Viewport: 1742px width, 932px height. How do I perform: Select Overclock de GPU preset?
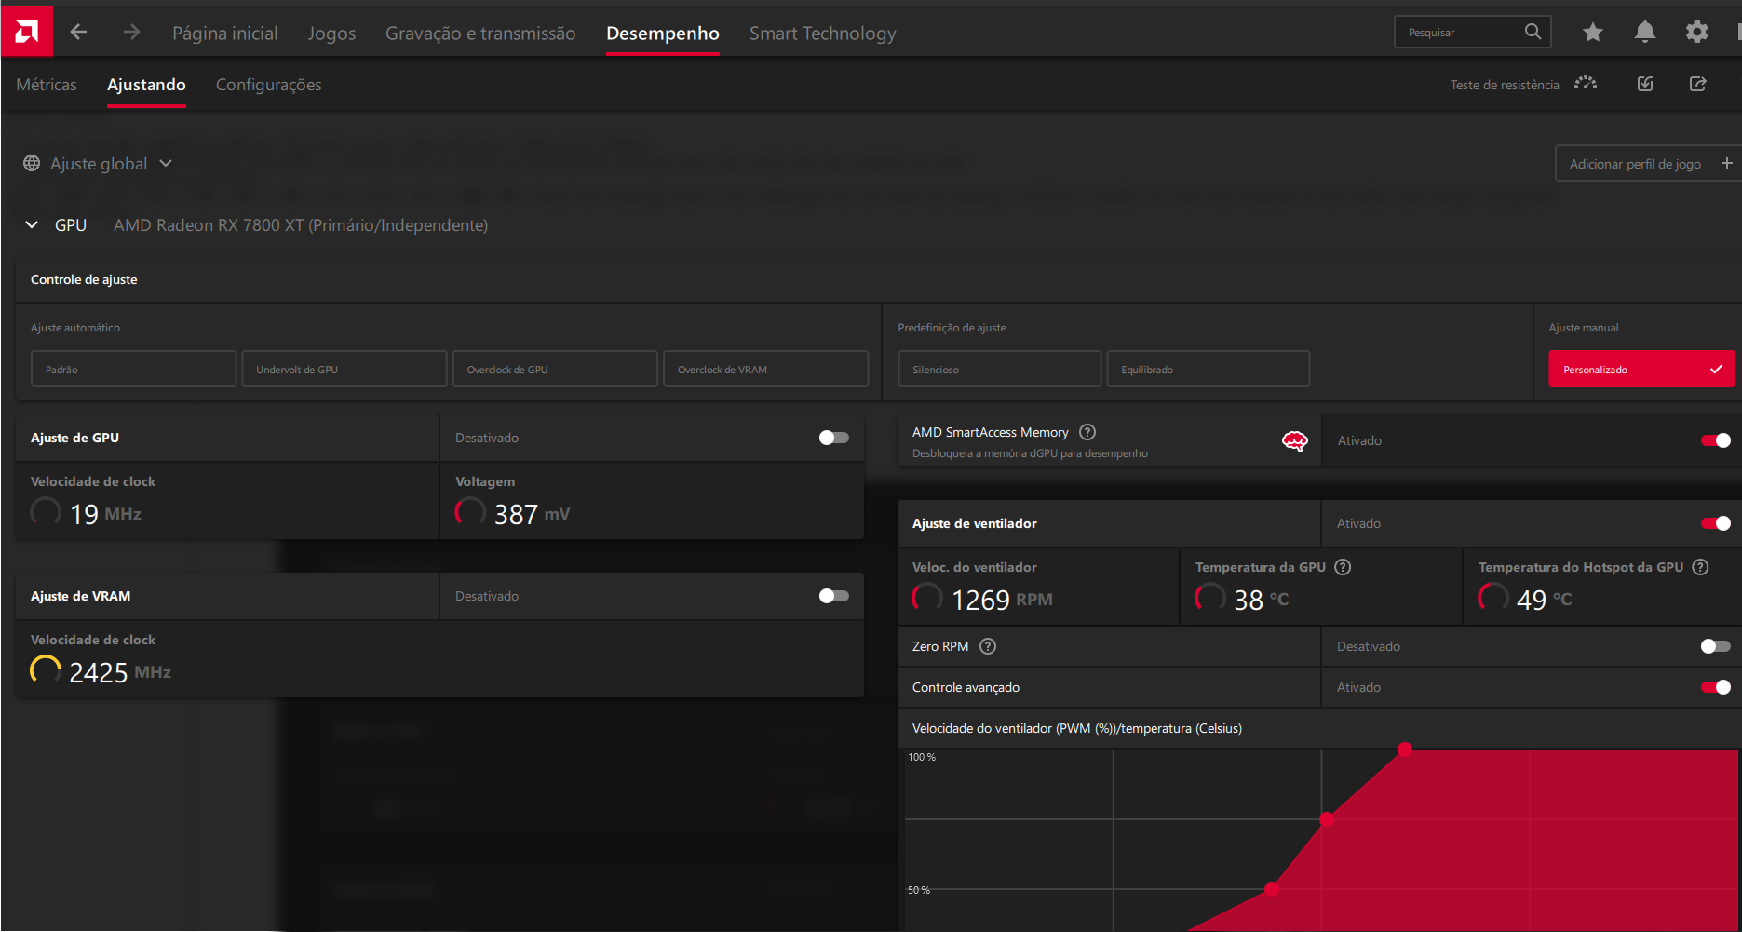click(x=555, y=369)
